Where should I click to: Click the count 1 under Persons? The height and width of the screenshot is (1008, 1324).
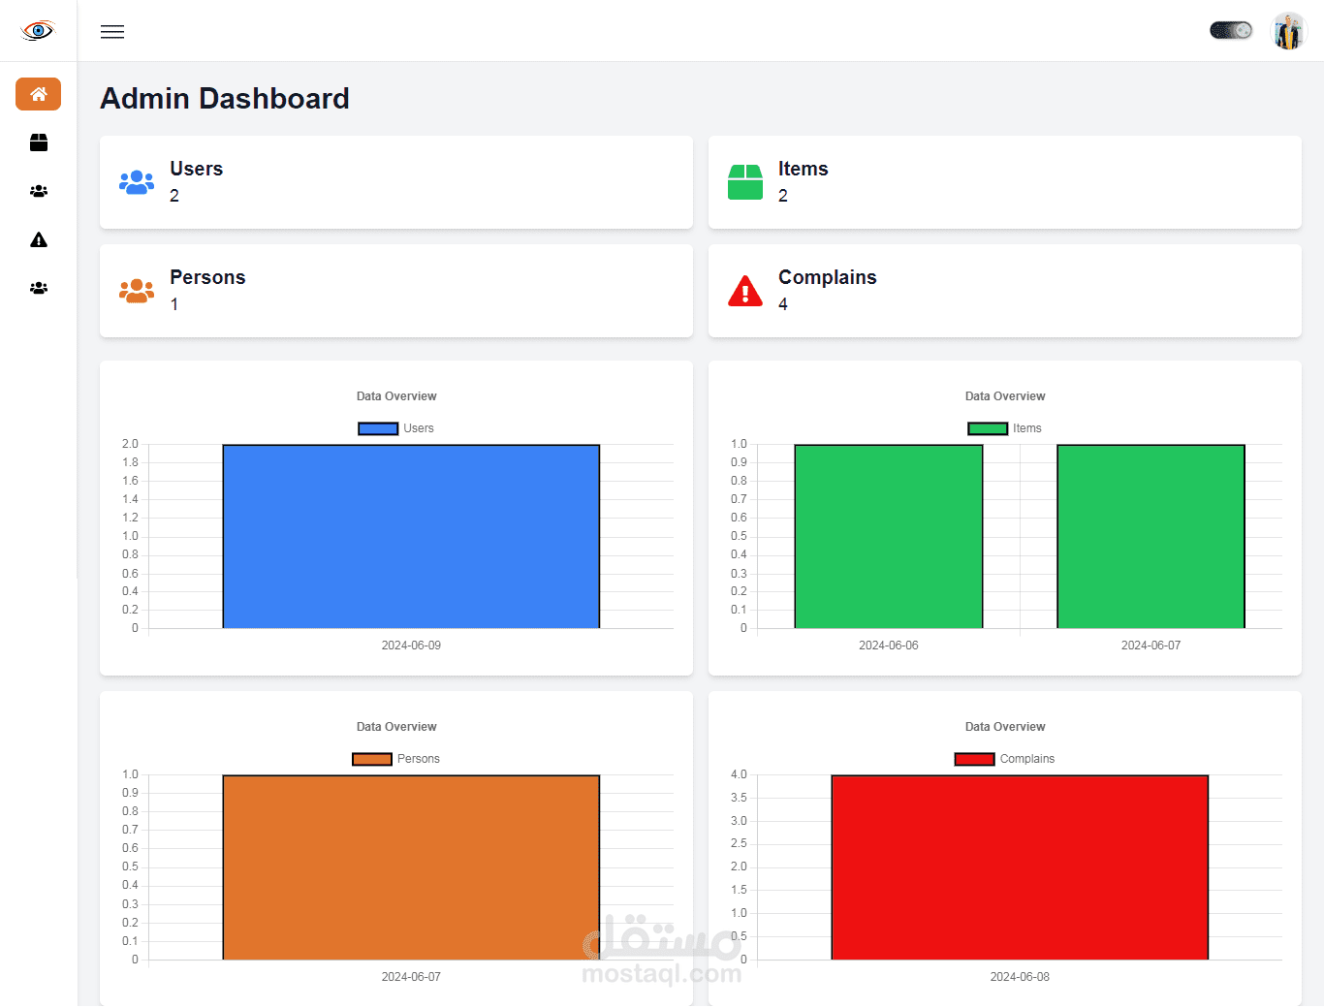click(x=174, y=304)
